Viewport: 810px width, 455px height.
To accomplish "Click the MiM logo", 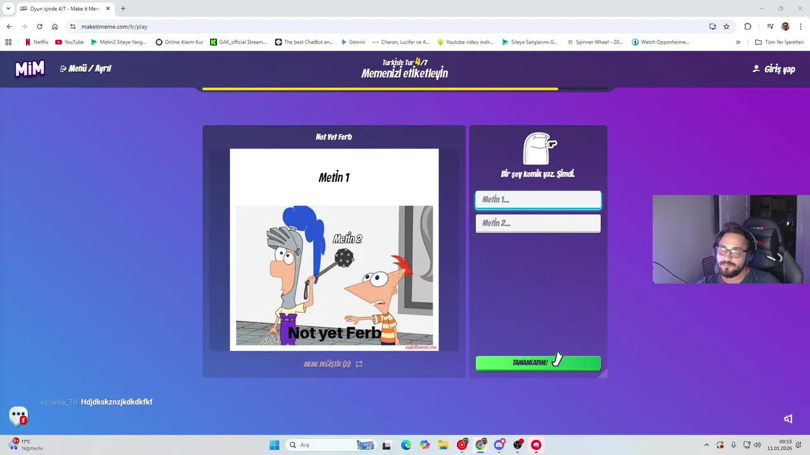I will [30, 69].
